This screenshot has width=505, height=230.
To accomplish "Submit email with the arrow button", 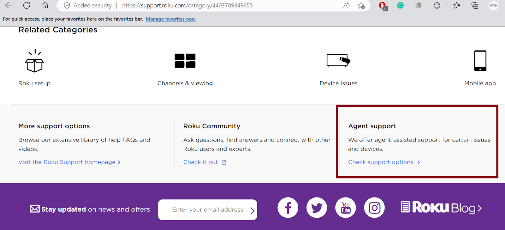I will [x=252, y=211].
